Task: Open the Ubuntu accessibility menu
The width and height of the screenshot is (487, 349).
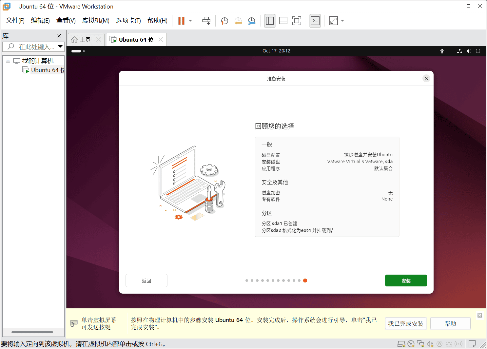Action: (442, 51)
